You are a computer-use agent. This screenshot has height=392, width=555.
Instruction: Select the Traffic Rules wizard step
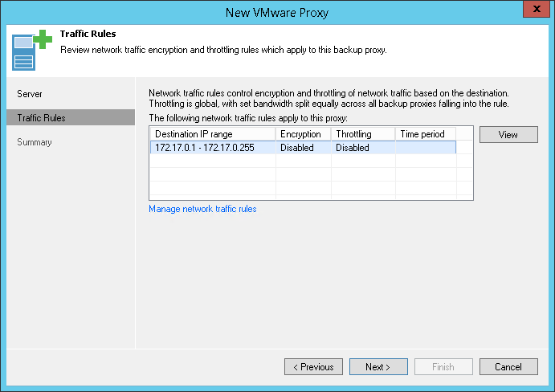point(71,117)
